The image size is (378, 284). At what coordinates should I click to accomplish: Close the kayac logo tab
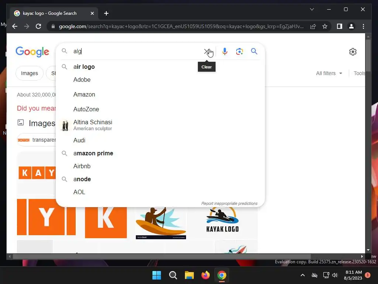tap(92, 13)
